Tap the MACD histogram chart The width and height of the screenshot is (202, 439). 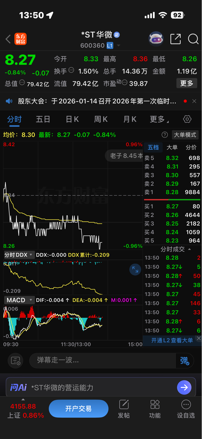coord(73,322)
